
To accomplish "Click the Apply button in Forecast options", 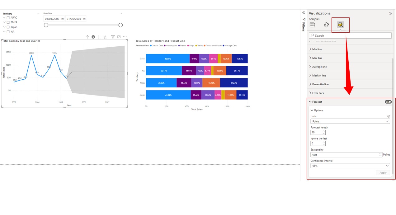I will (383, 173).
